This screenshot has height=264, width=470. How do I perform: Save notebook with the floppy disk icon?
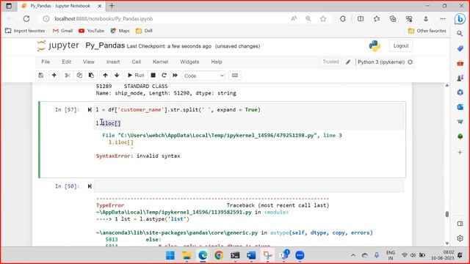(41, 76)
